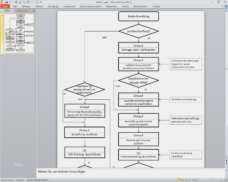Switch to the Einfügen ribbon tab
This screenshot has width=228, height=182.
point(26,6)
